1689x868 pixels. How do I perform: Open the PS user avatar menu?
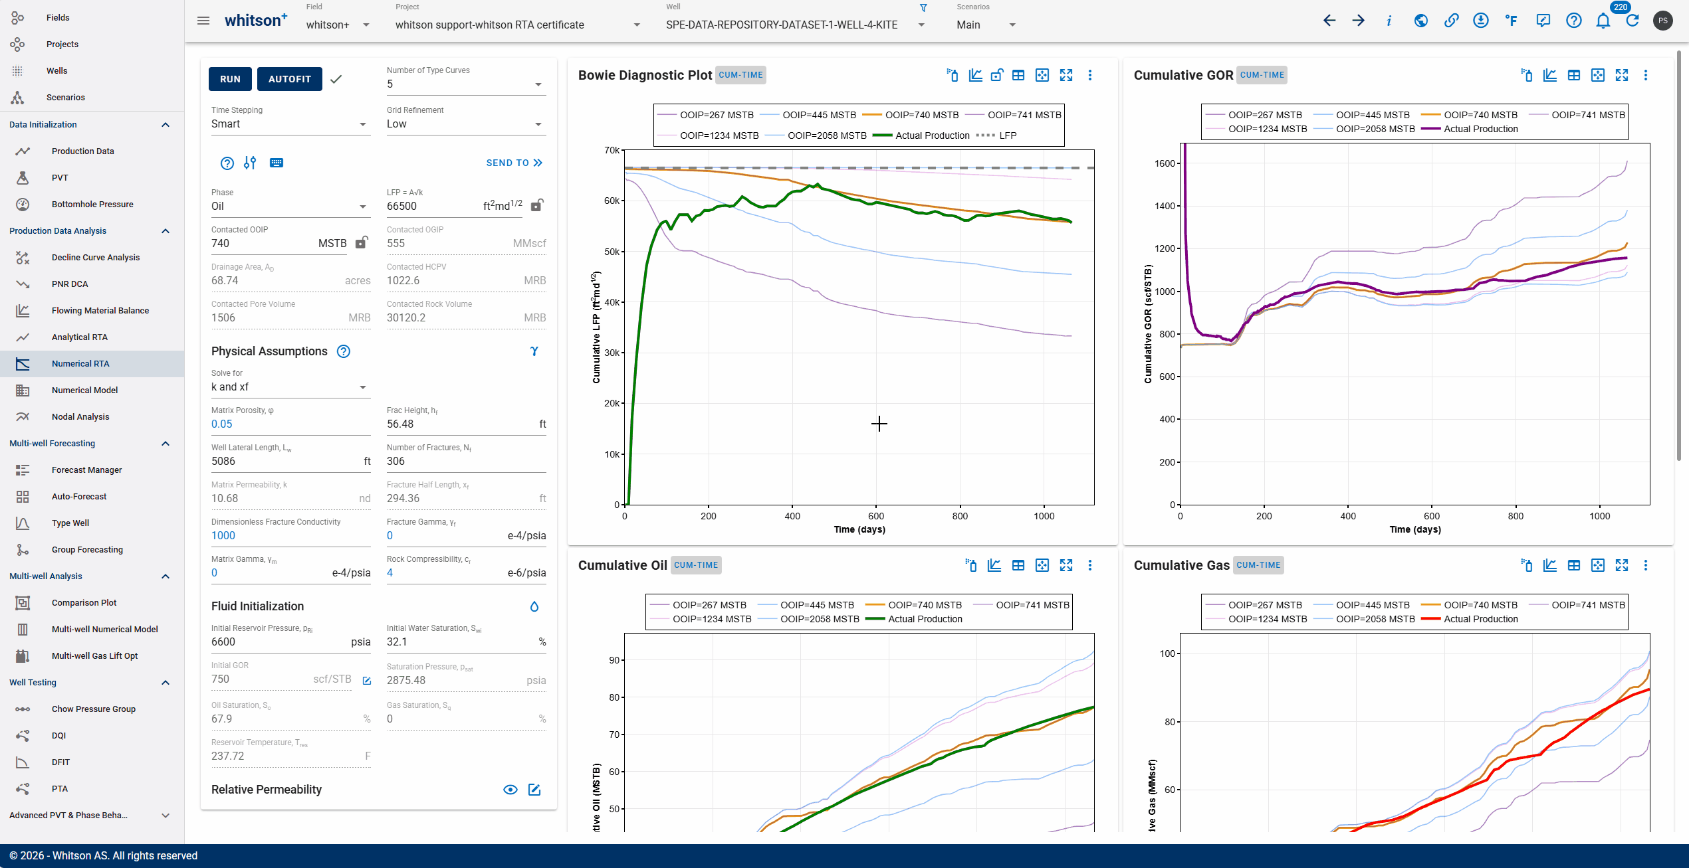(1663, 21)
